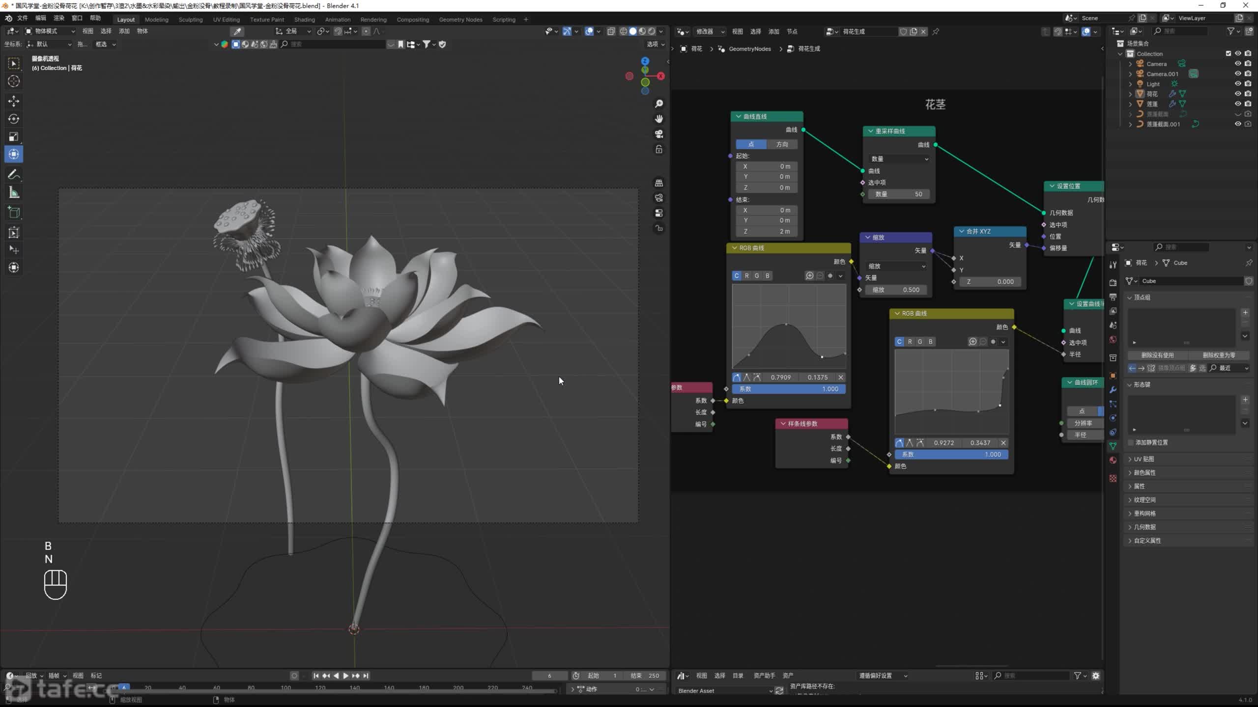Click the Add Cube tool icon
This screenshot has height=707, width=1258.
[x=14, y=213]
